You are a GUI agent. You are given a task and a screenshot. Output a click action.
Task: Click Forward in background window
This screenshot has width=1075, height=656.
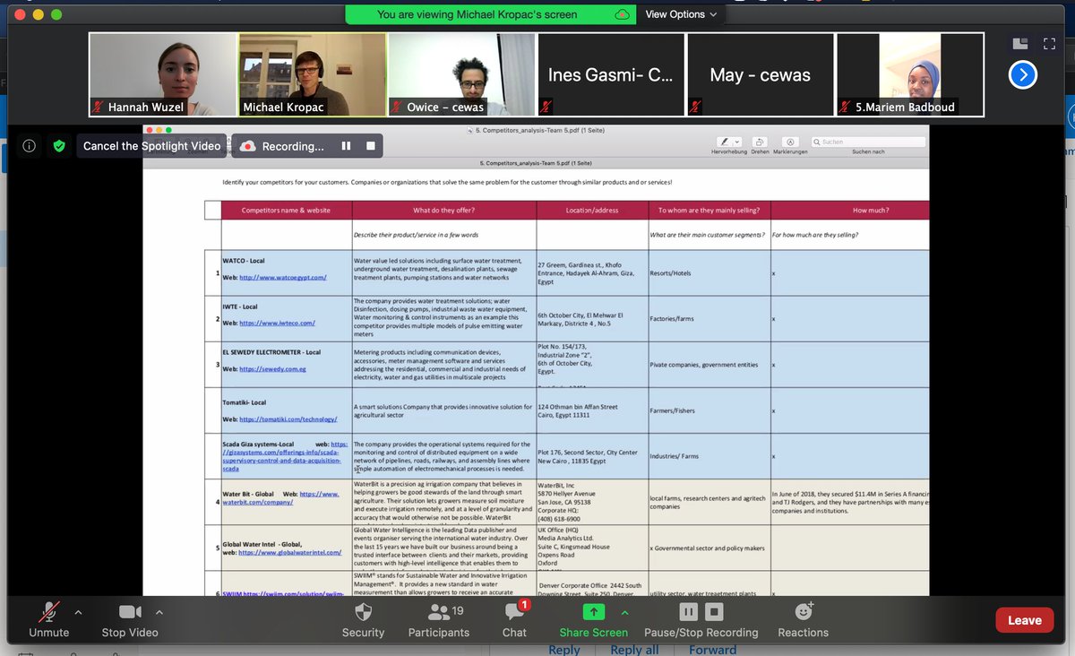[x=713, y=650]
